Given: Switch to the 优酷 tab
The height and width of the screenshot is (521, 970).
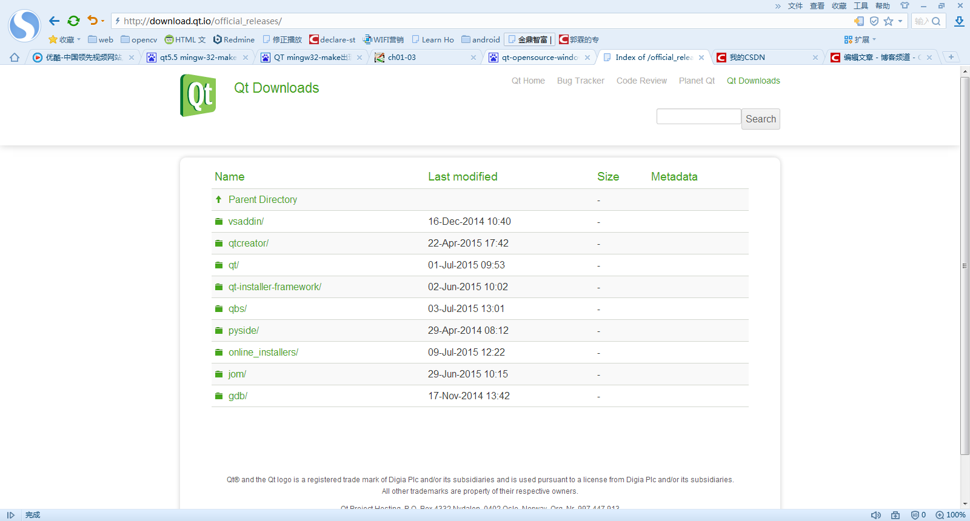Looking at the screenshot, I should point(84,58).
